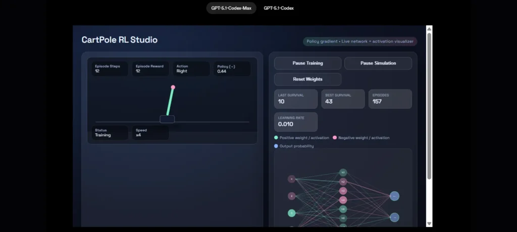Viewport: 517px width, 232px height.
Task: Click the pink Negative weight legend dot
Action: pos(335,137)
